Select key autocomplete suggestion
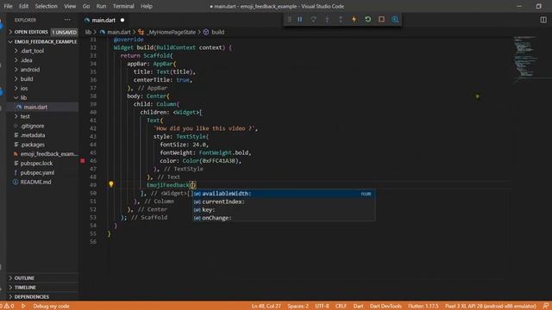Viewport: 552px width, 310px height. (284, 210)
